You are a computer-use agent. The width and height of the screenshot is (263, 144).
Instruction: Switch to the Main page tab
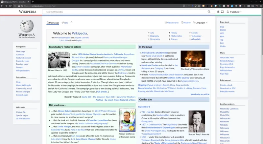click(x=53, y=23)
